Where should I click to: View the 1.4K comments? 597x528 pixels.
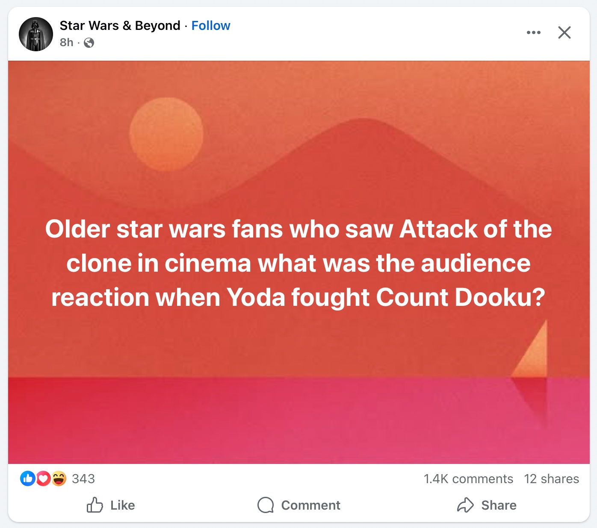(x=468, y=479)
